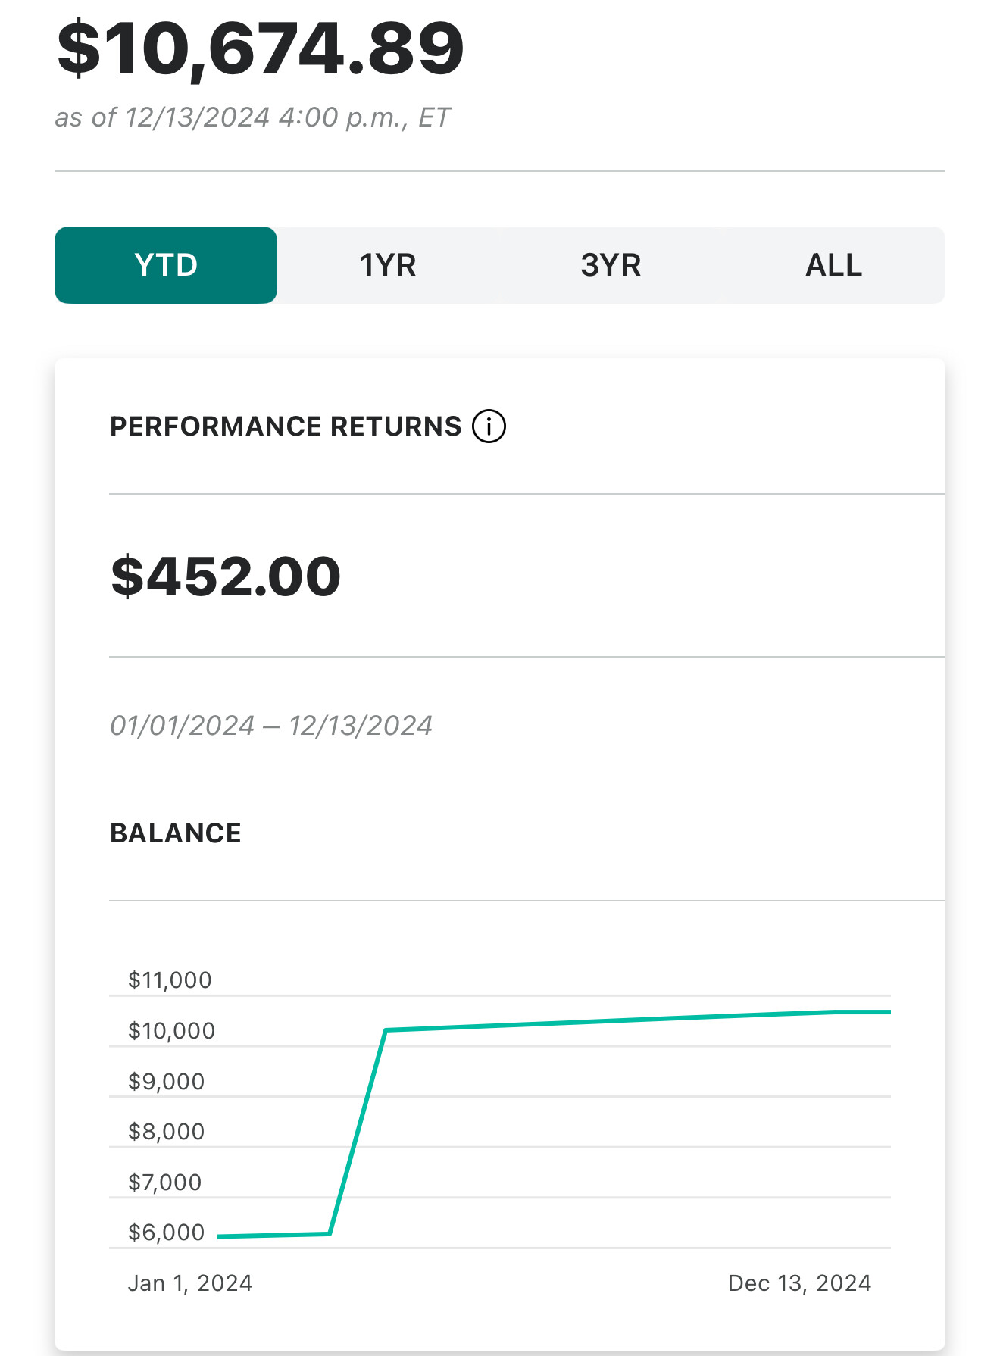
Task: Switch to the 1YR tab
Action: tap(388, 265)
